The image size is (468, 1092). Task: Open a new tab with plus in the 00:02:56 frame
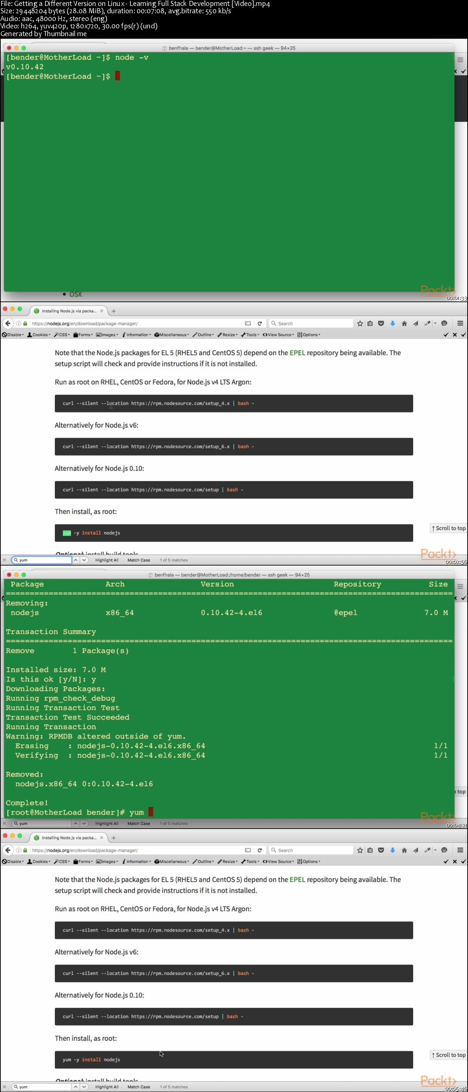coord(114,311)
